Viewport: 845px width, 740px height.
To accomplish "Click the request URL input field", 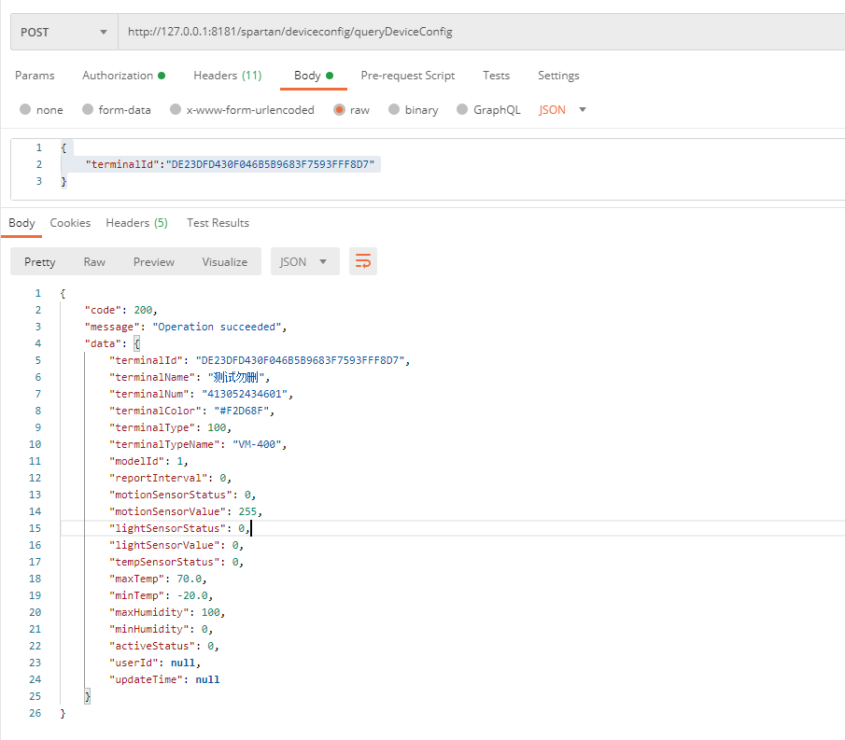I will point(467,32).
